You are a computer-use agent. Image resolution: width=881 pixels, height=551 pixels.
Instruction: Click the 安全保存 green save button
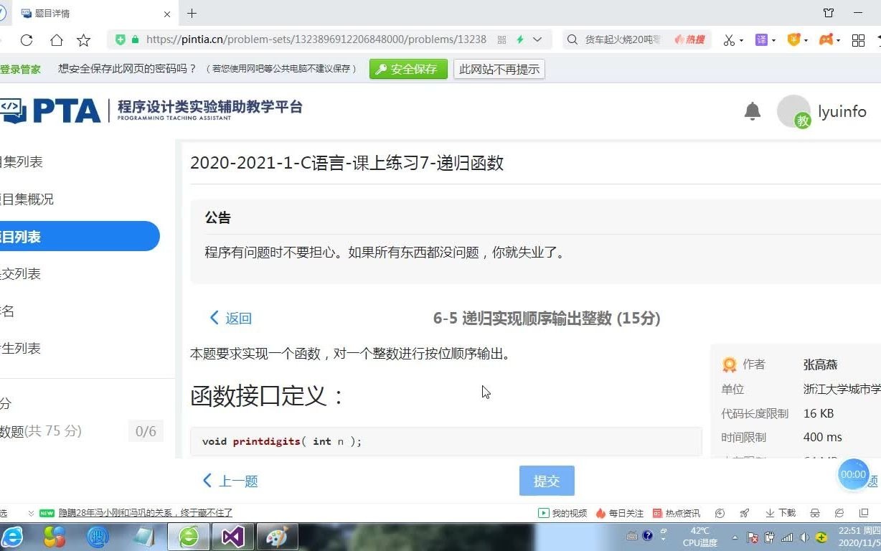[x=407, y=69]
